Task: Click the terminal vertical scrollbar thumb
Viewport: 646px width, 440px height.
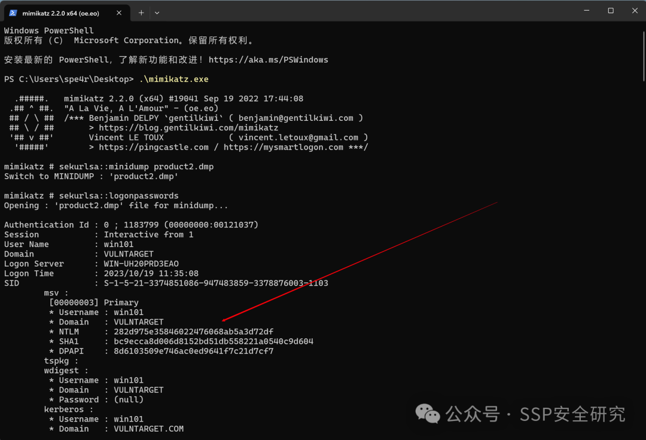Action: tap(643, 56)
